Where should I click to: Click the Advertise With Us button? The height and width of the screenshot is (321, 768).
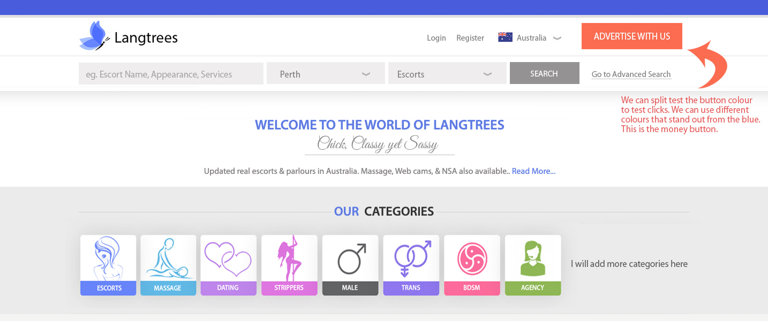[x=631, y=36]
